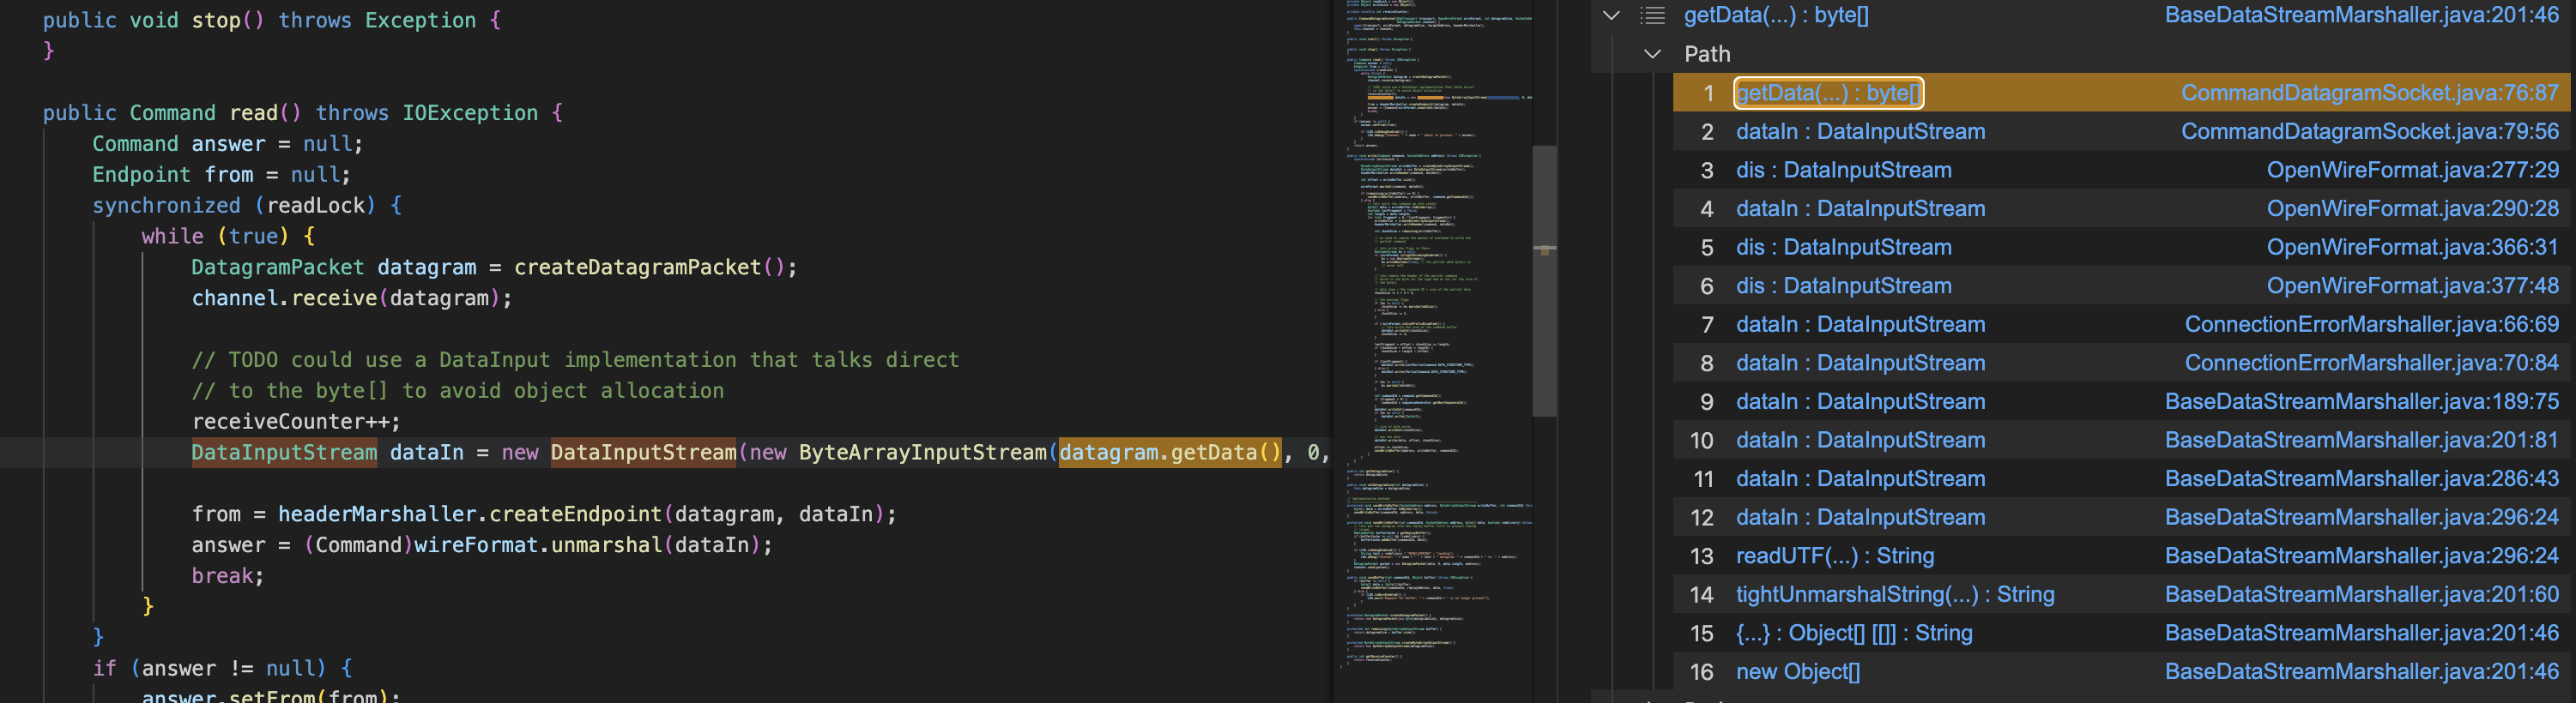The width and height of the screenshot is (2576, 703).
Task: Open CommandDatagramSocket.java:79:56 location
Action: pyautogui.click(x=2370, y=132)
